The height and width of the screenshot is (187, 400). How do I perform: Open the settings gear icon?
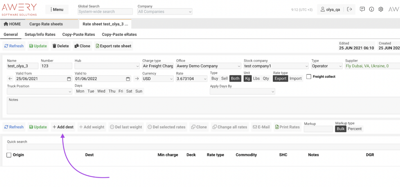click(x=381, y=9)
